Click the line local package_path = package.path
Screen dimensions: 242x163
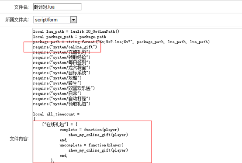click(x=69, y=37)
